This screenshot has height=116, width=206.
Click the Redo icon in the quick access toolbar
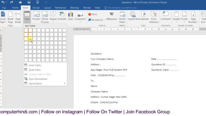12,2
